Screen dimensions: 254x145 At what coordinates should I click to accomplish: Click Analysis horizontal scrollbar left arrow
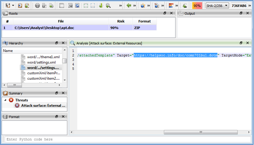click(71, 132)
